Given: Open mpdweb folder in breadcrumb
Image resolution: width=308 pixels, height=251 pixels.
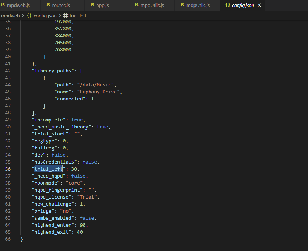Looking at the screenshot, I should [x=10, y=16].
